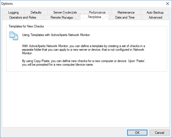Screen dimensions: 172x138
Task: Click the paragraph starting 'With ActiveXperts Network Monitor'
Action: tap(84, 50)
